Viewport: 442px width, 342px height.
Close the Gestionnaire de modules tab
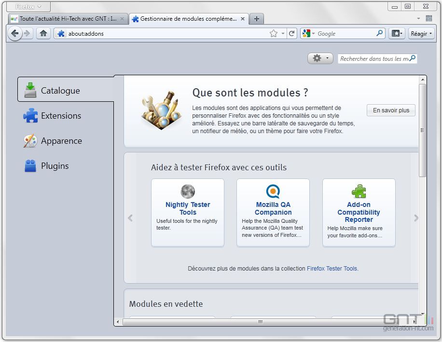pos(242,19)
